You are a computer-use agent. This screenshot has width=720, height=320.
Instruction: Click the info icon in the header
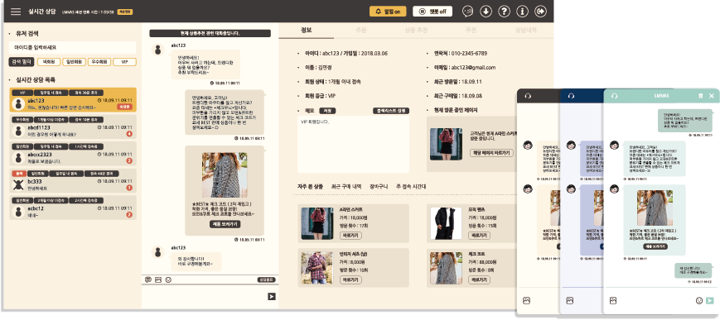523,12
